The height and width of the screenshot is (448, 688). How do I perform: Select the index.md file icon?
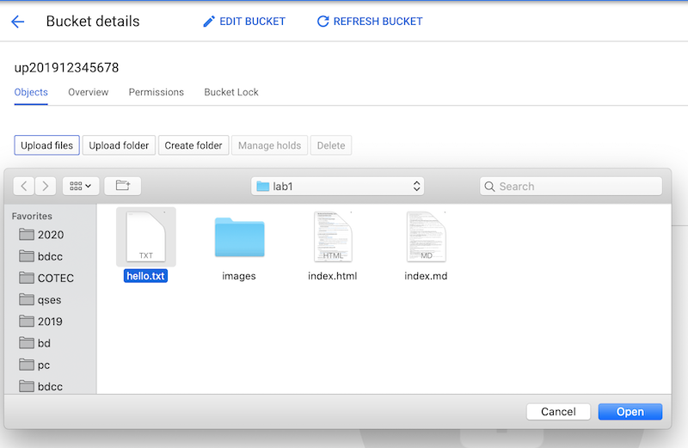click(x=426, y=236)
